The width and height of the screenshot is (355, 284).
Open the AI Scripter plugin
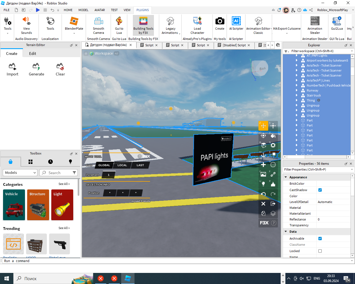click(x=236, y=24)
